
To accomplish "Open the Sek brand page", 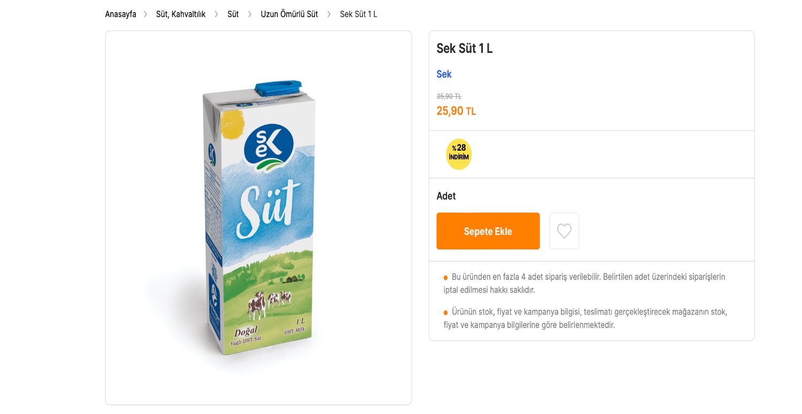I will [x=444, y=74].
